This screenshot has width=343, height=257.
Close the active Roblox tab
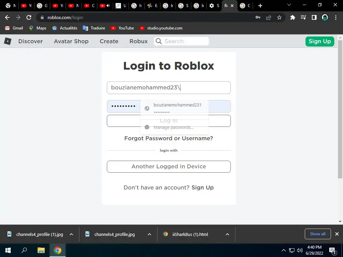coord(232,6)
